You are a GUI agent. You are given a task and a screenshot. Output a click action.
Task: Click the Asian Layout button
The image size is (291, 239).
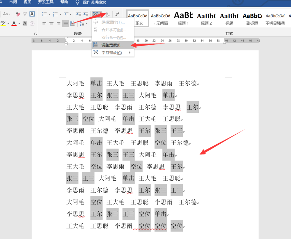pos(97,14)
